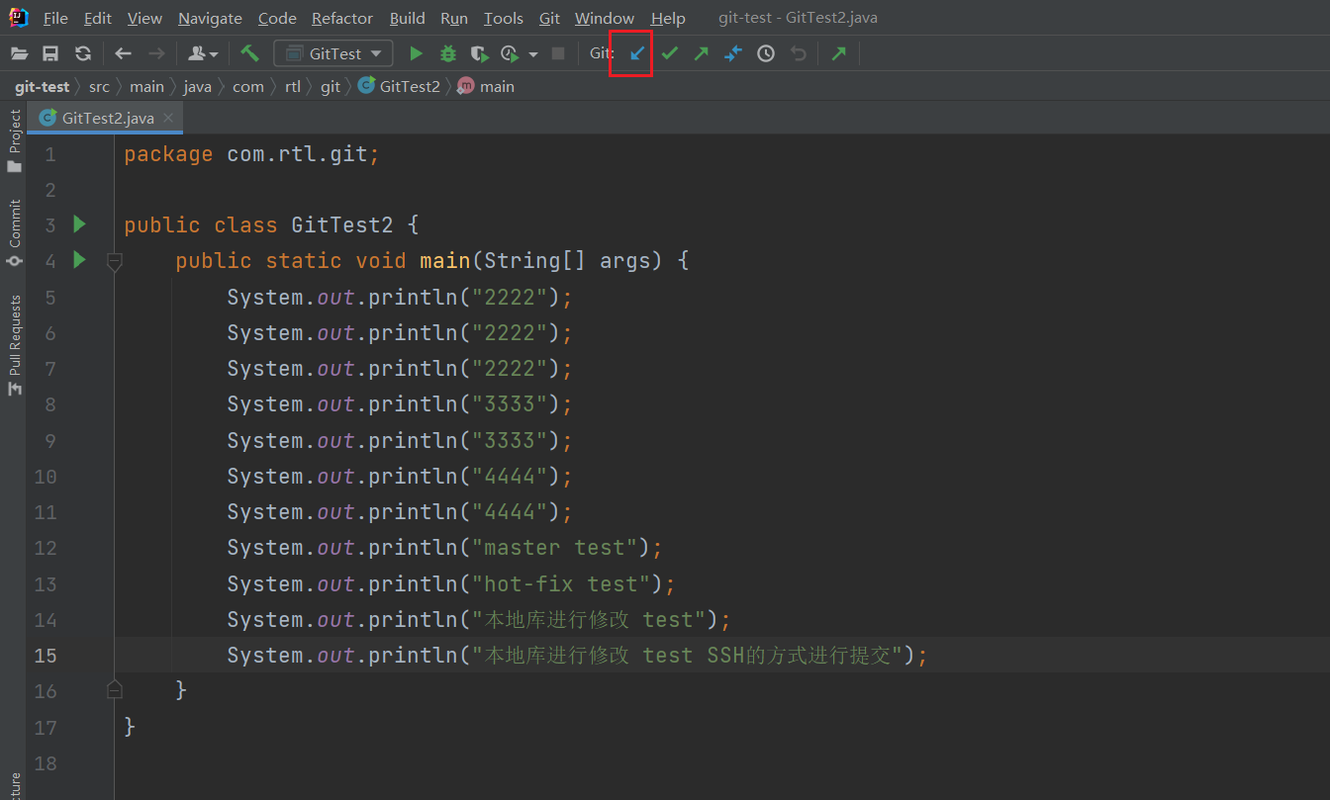Screen dimensions: 1330x800
Task: Click line number 15 in the gutter
Action: (x=46, y=656)
